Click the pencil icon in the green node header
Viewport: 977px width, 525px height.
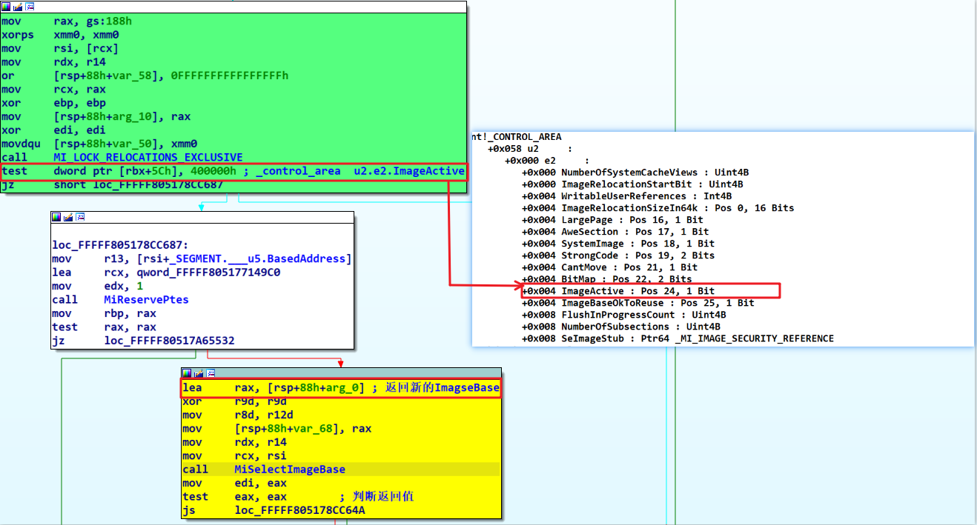click(x=18, y=6)
